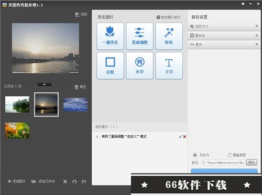This screenshot has width=262, height=195.
Task: Collapse the preview with the up-arrow handle
Action: click(45, 84)
